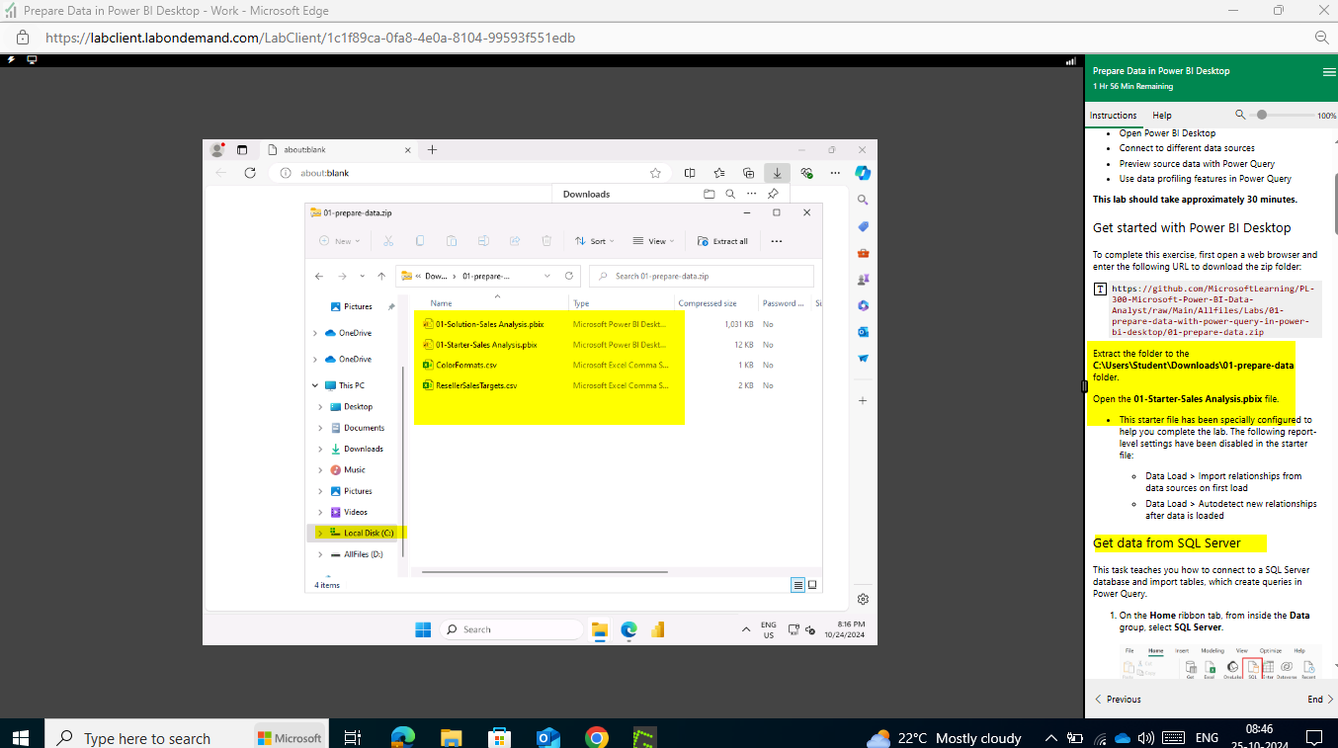Click search icon in Downloads flyout
The image size is (1338, 748).
pyautogui.click(x=730, y=194)
